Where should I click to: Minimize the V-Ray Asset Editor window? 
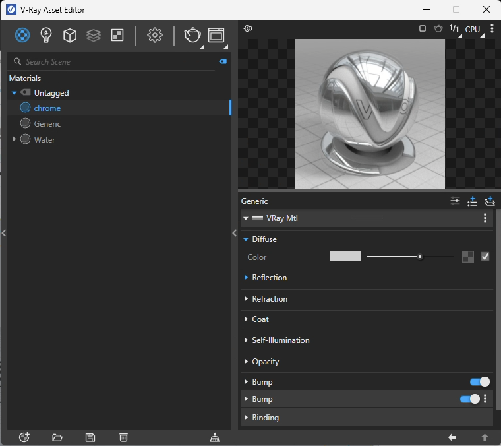(x=427, y=9)
